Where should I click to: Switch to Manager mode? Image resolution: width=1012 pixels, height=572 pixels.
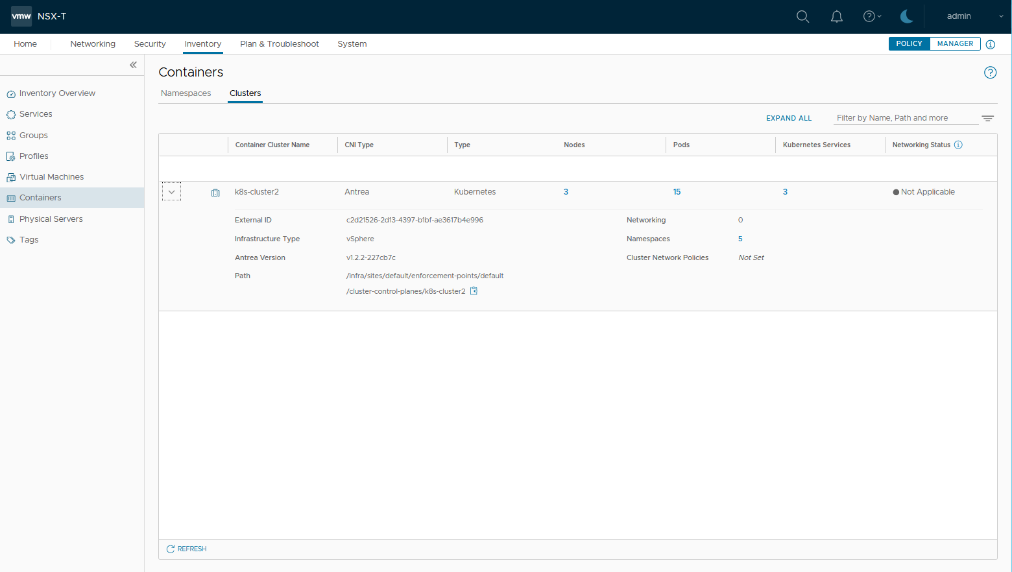point(955,43)
